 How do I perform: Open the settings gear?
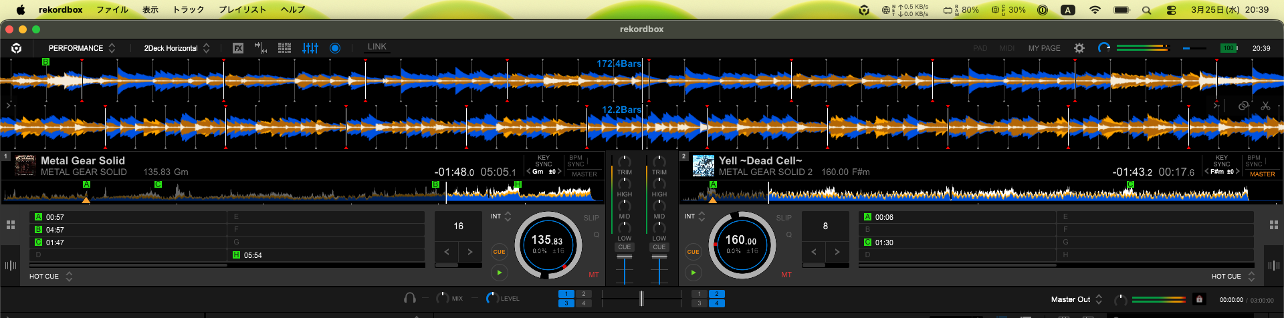[1079, 48]
